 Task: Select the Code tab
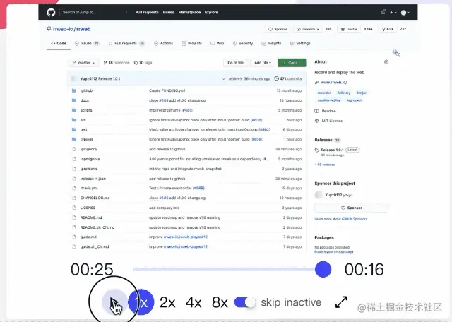59,43
